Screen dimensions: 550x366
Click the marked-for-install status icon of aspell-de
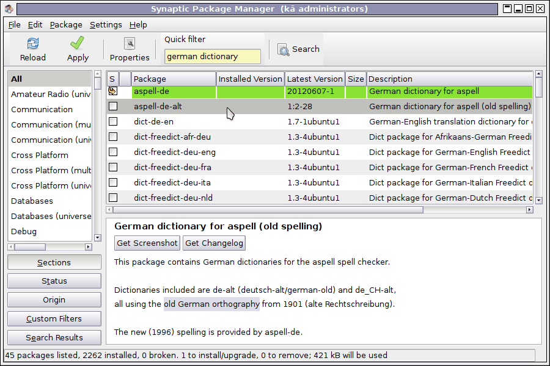112,91
